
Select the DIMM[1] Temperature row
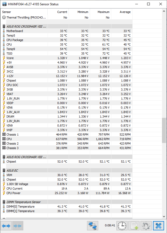[66, 211]
